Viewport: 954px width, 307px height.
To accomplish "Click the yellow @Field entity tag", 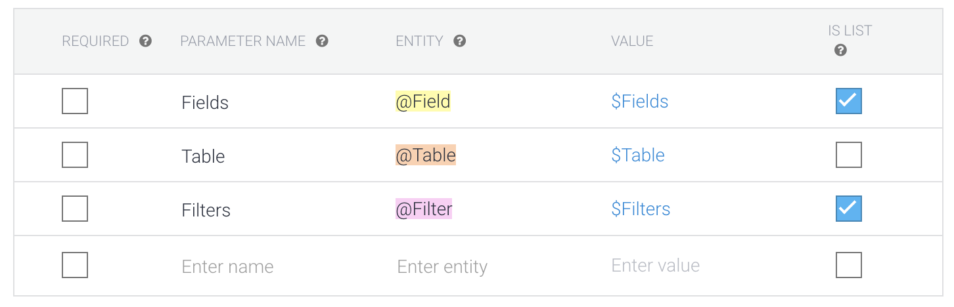I will (423, 102).
